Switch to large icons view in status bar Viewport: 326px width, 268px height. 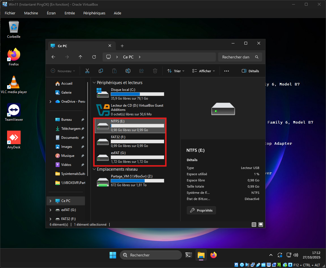[261, 225]
